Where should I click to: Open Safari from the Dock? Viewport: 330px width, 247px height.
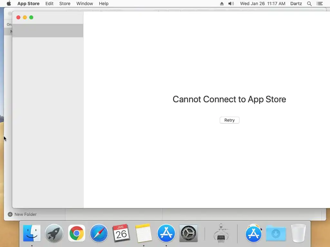pos(99,233)
